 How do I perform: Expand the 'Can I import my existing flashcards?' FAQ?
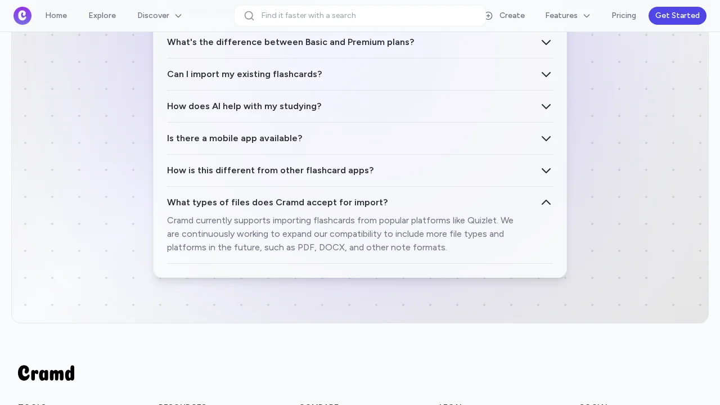[x=360, y=74]
